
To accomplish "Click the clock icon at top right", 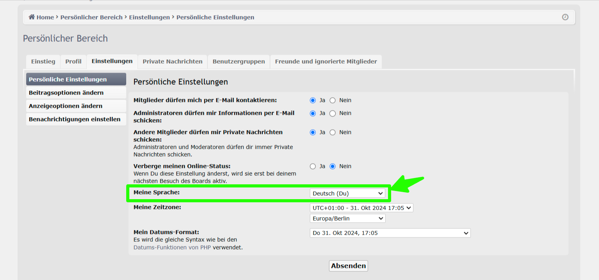I will click(x=565, y=17).
